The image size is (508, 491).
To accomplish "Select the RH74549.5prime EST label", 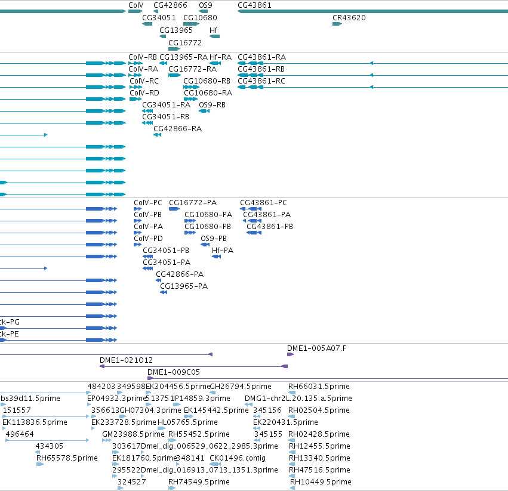I will point(199,482).
